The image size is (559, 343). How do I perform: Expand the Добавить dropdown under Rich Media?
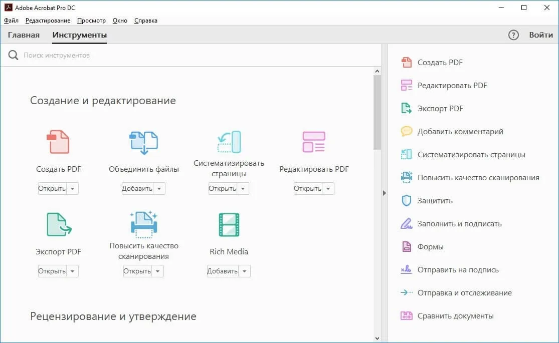pos(244,271)
